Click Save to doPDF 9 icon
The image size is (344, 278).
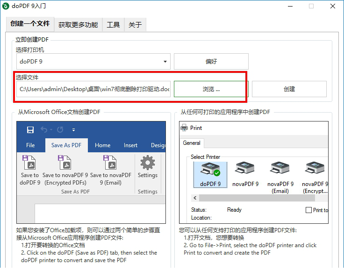(29, 163)
